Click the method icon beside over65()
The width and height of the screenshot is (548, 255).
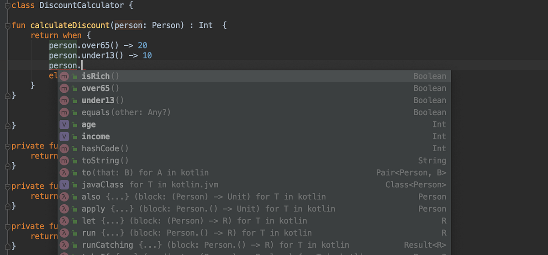tap(64, 88)
